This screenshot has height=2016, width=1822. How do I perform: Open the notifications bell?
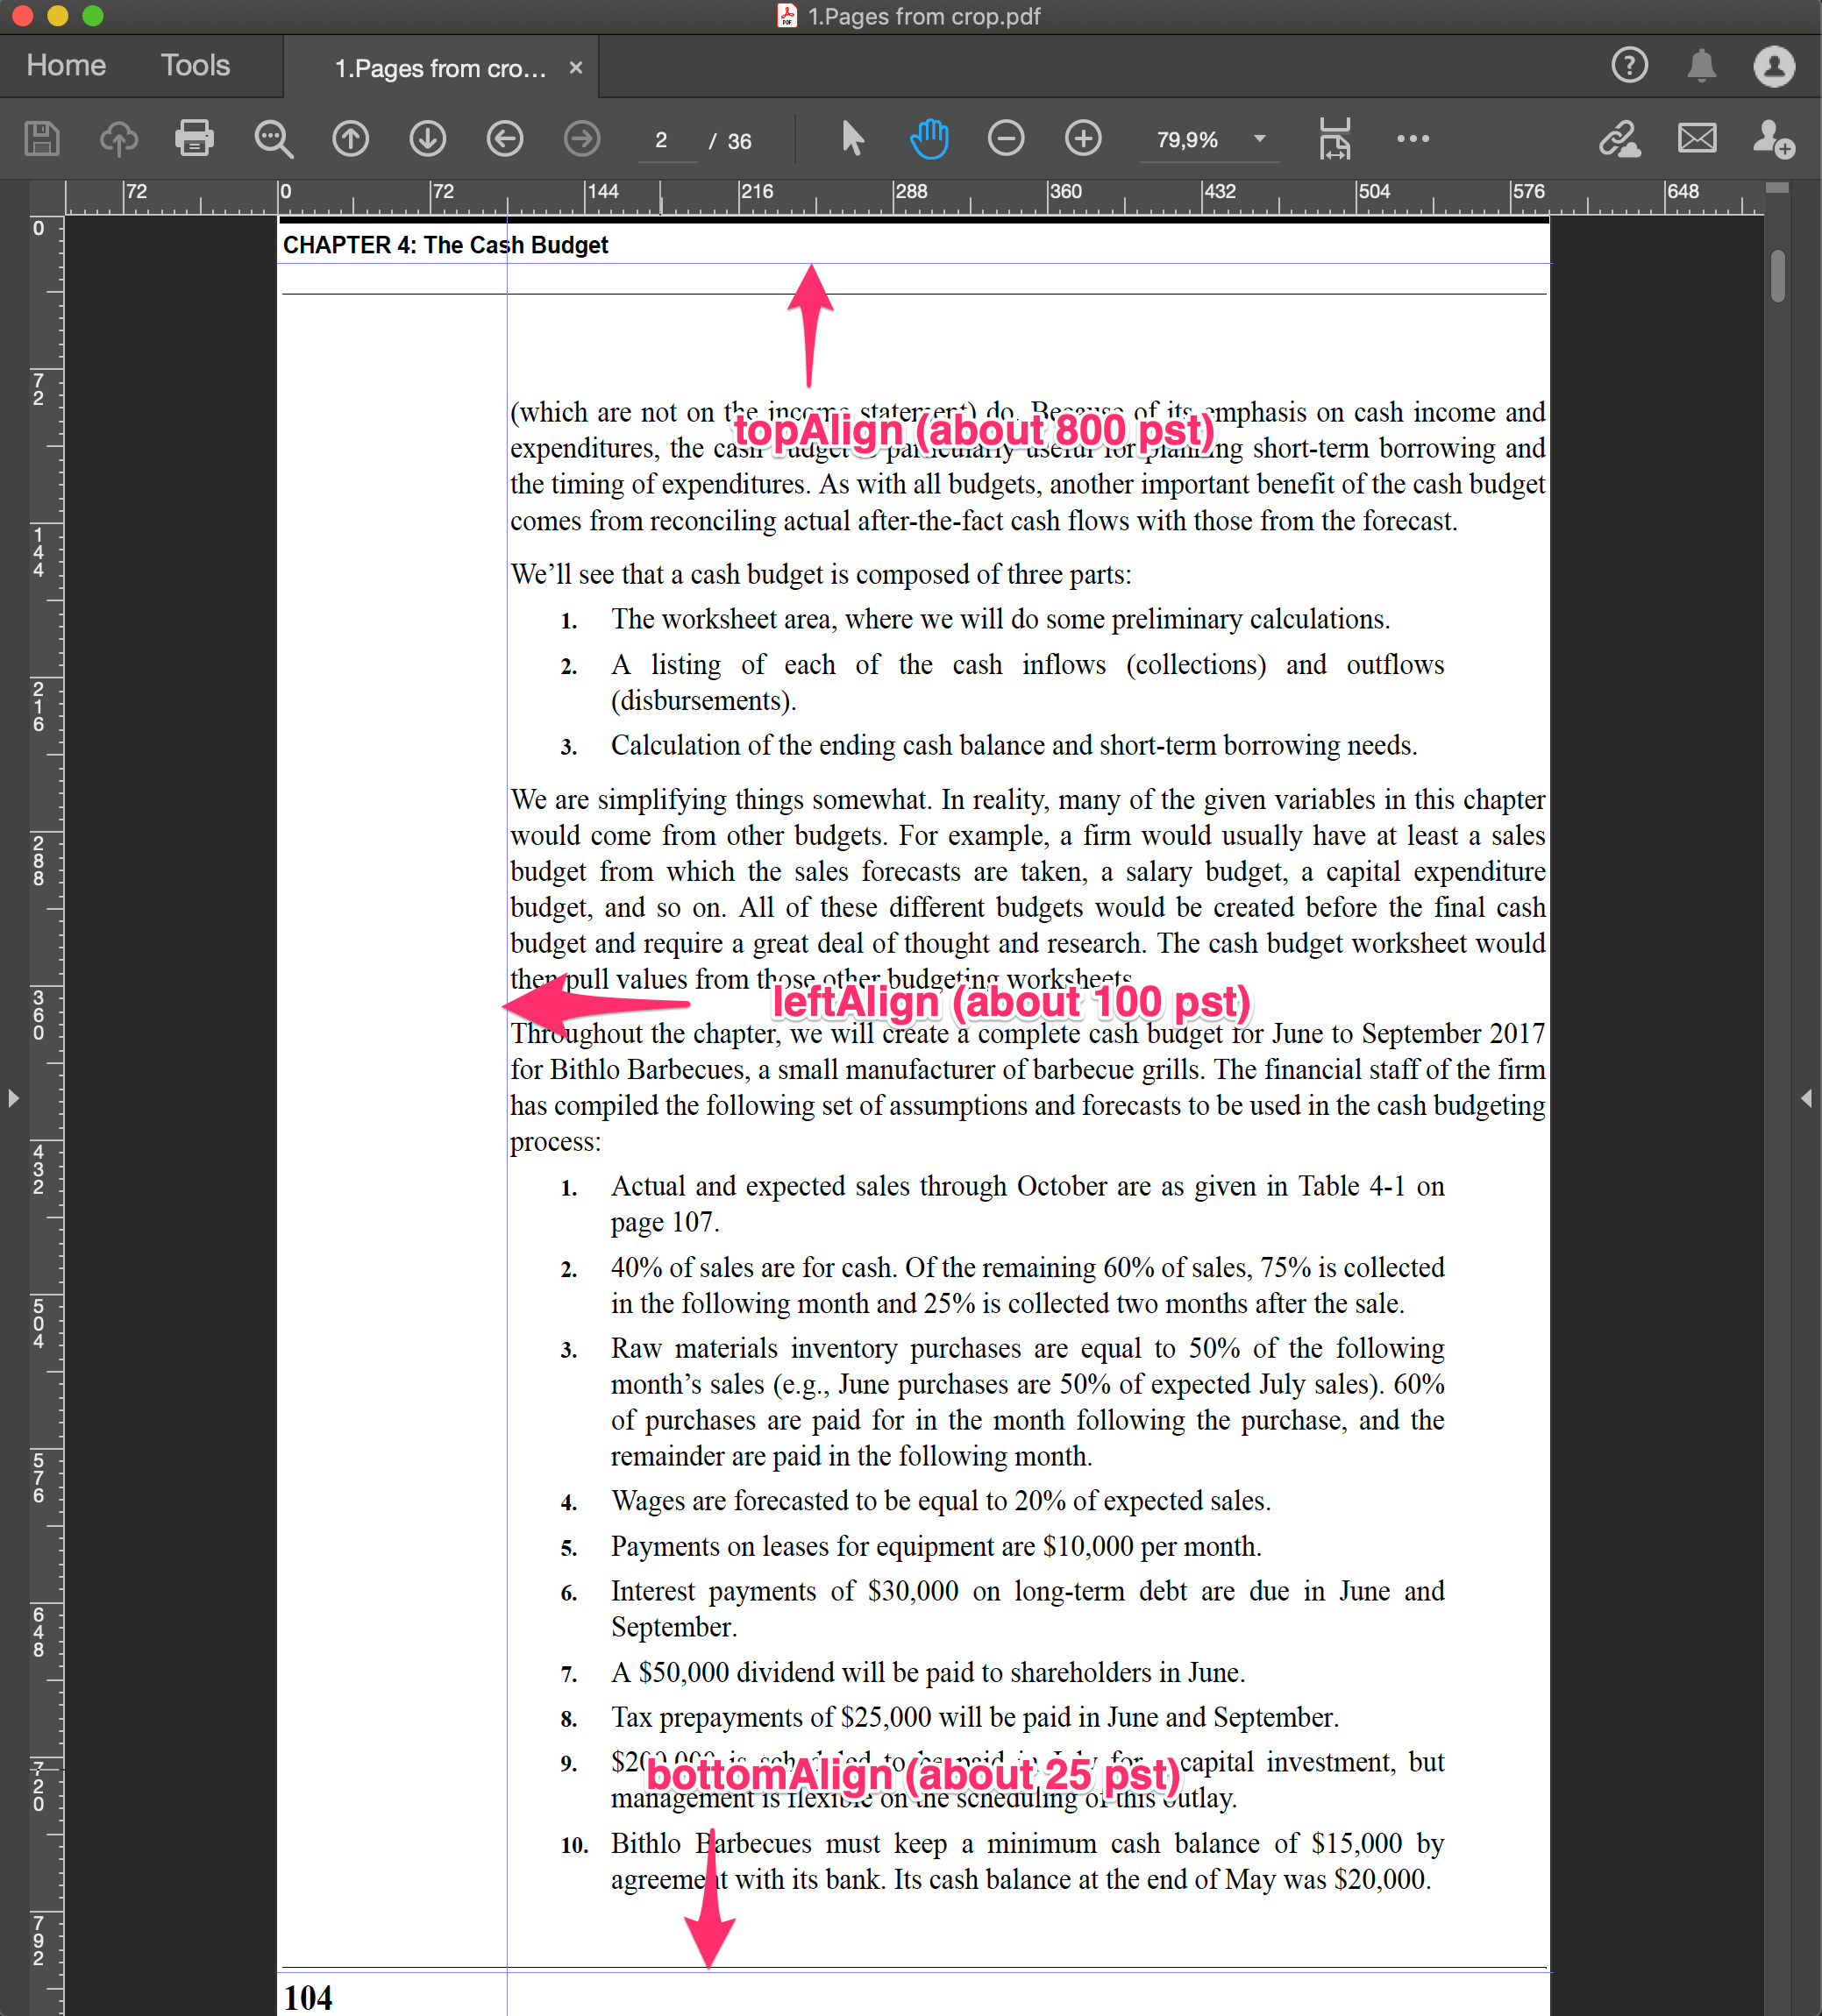[1701, 66]
